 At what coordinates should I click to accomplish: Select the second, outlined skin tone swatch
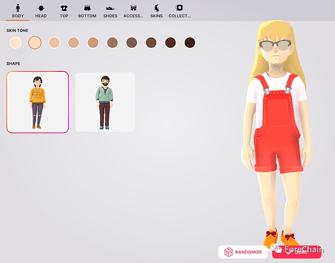35,42
